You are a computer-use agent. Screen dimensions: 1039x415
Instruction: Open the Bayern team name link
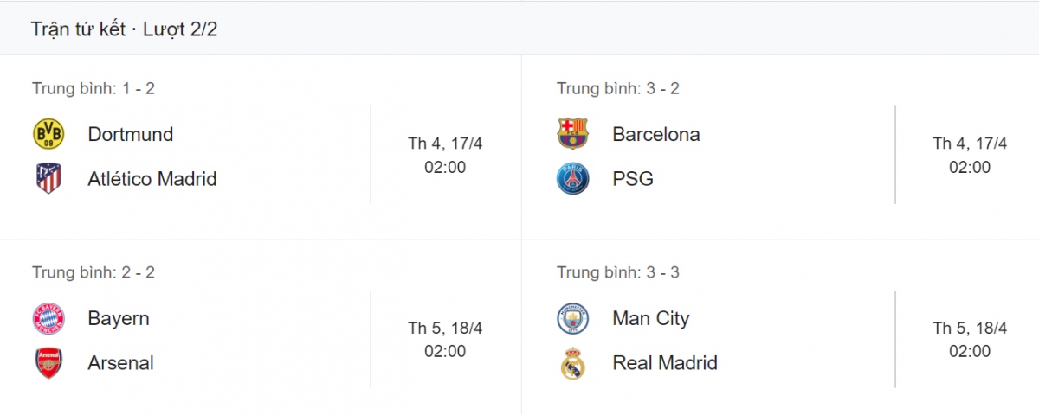119,318
